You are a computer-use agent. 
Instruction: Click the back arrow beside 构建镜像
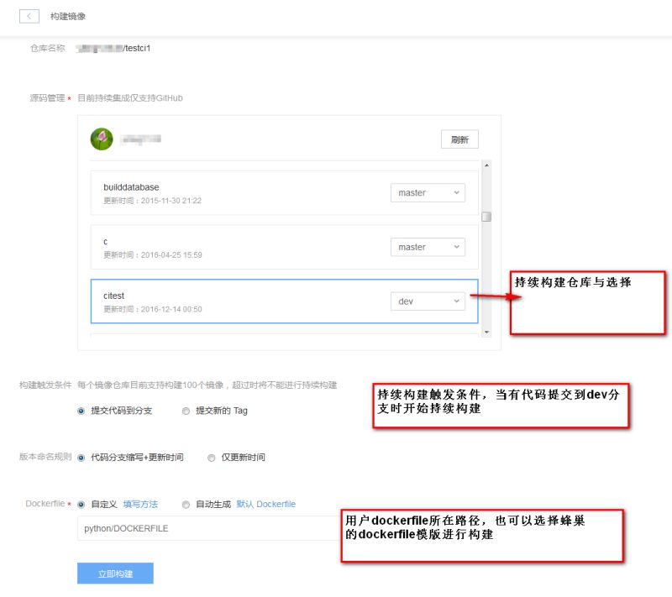[29, 15]
